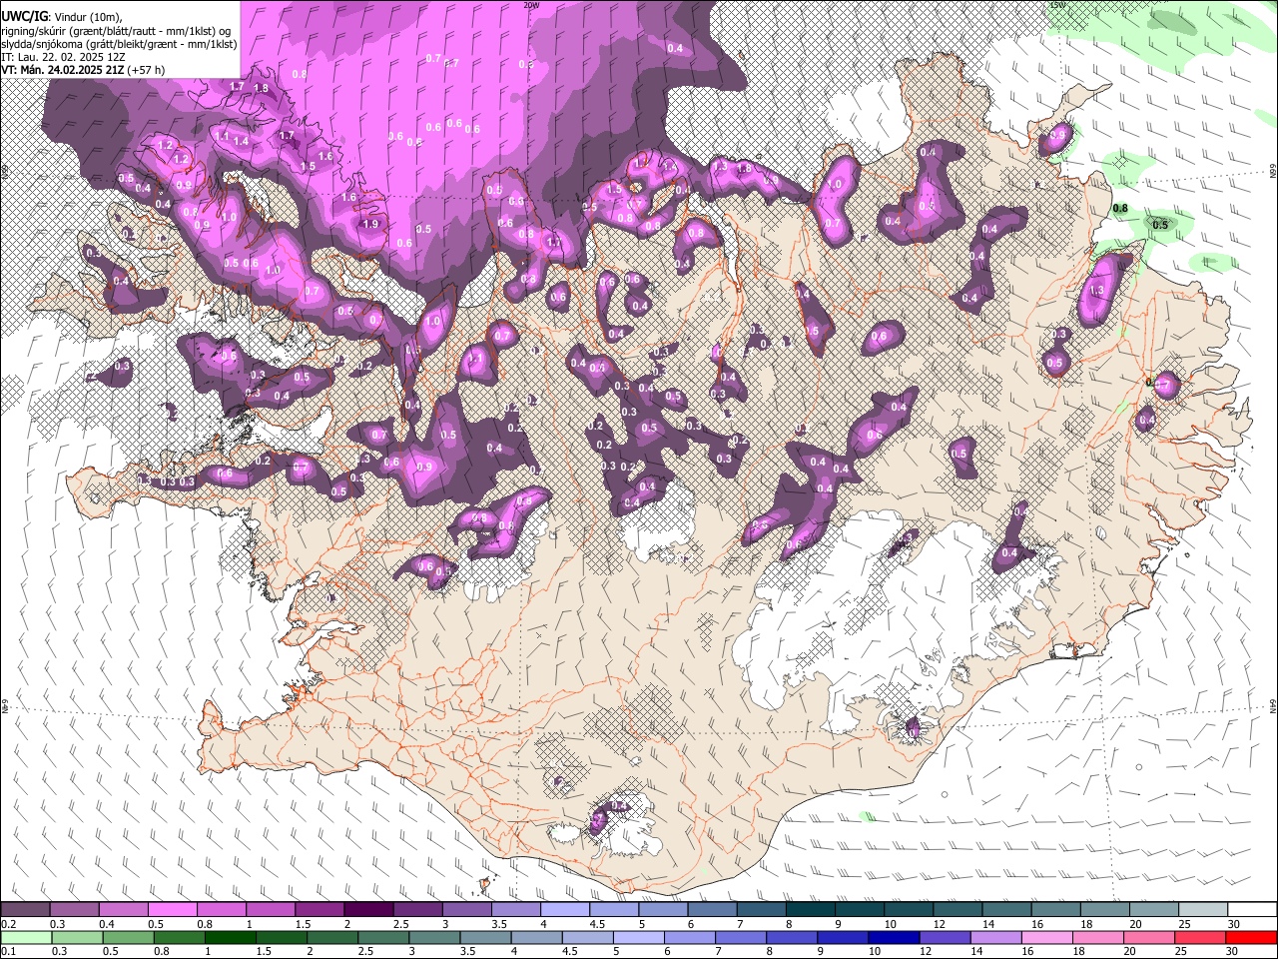
Task: Pick the deep navy 10 swatch in lower legend
Action: coord(895,938)
